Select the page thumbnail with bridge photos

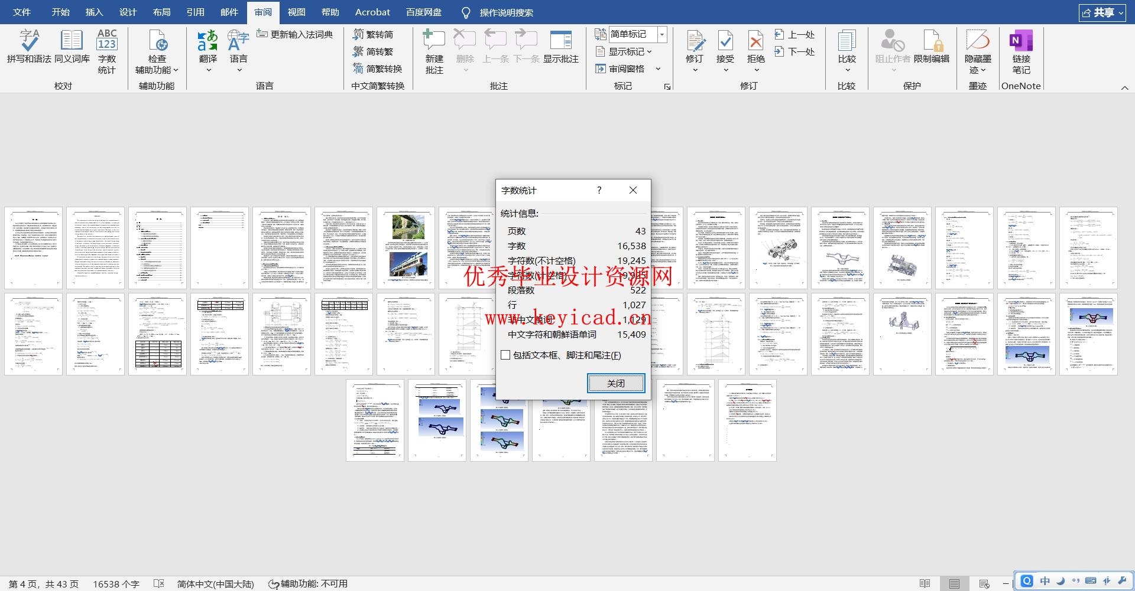pos(406,248)
